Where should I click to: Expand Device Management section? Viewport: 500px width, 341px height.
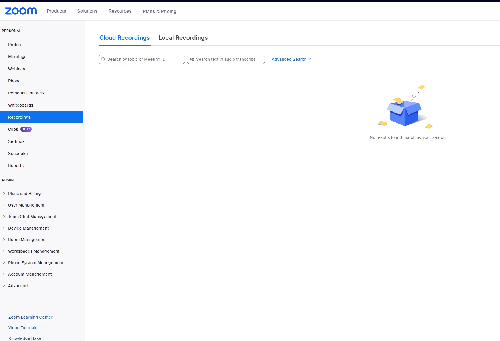point(28,228)
